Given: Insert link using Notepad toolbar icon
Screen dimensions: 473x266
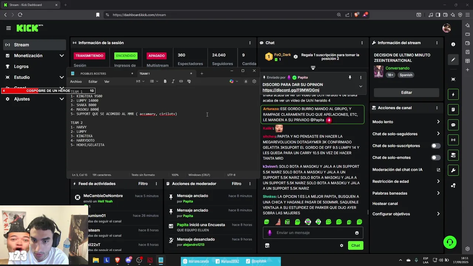Looking at the screenshot, I should tap(181, 81).
